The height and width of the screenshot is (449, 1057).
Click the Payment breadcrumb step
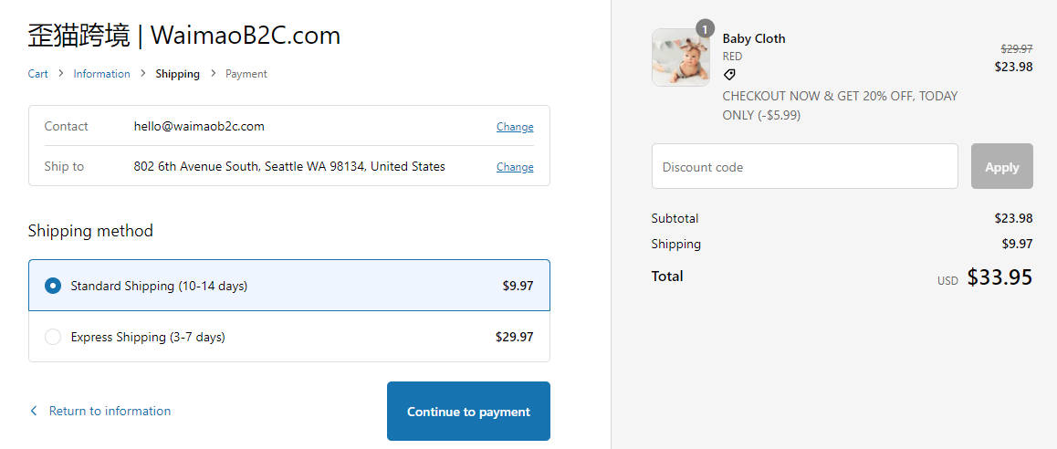(246, 74)
